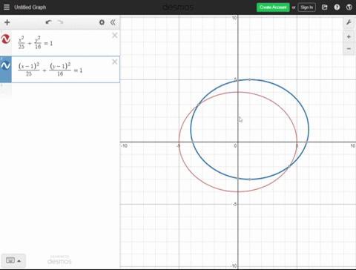Delete the first ellipse expression
The width and height of the screenshot is (356, 270).
tap(114, 36)
